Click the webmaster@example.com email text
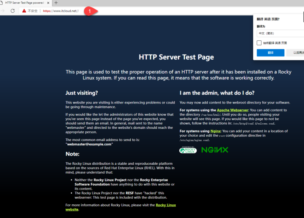This screenshot has width=304, height=218. [x=89, y=144]
